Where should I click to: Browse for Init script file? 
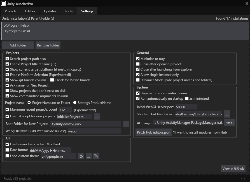pyautogui.click(x=97, y=116)
